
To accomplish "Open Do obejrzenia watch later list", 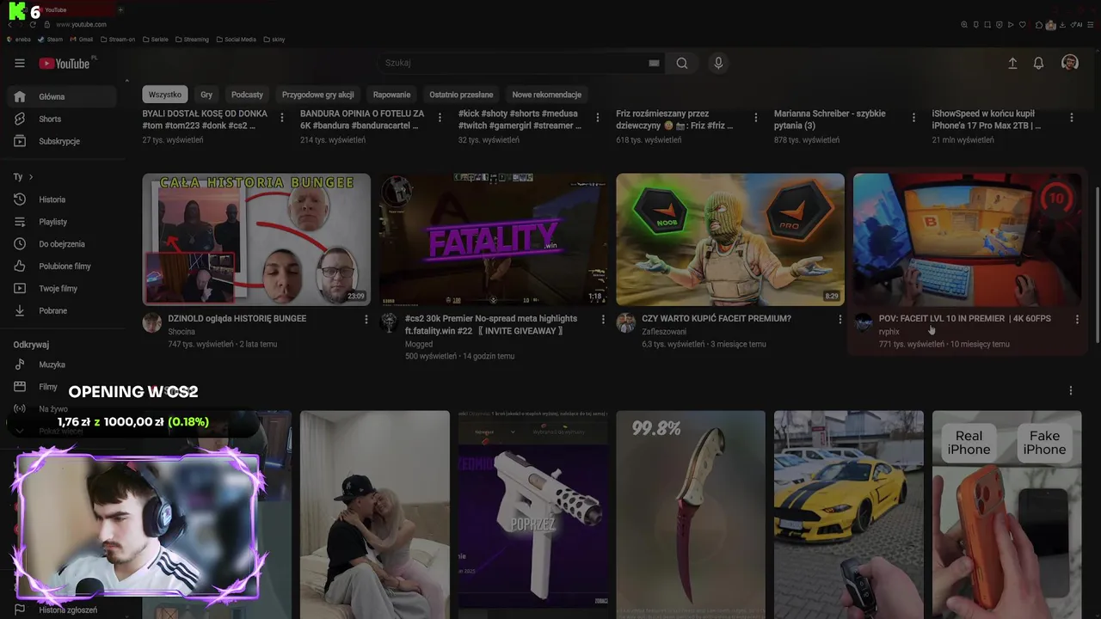I will tap(60, 244).
